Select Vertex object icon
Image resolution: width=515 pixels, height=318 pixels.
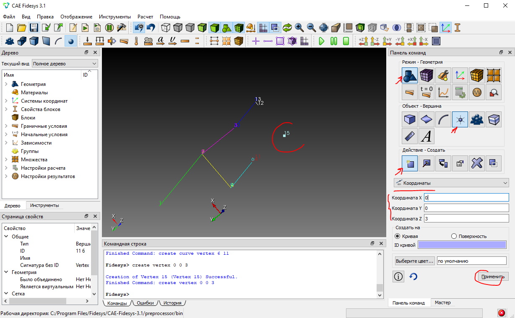pyautogui.click(x=460, y=120)
